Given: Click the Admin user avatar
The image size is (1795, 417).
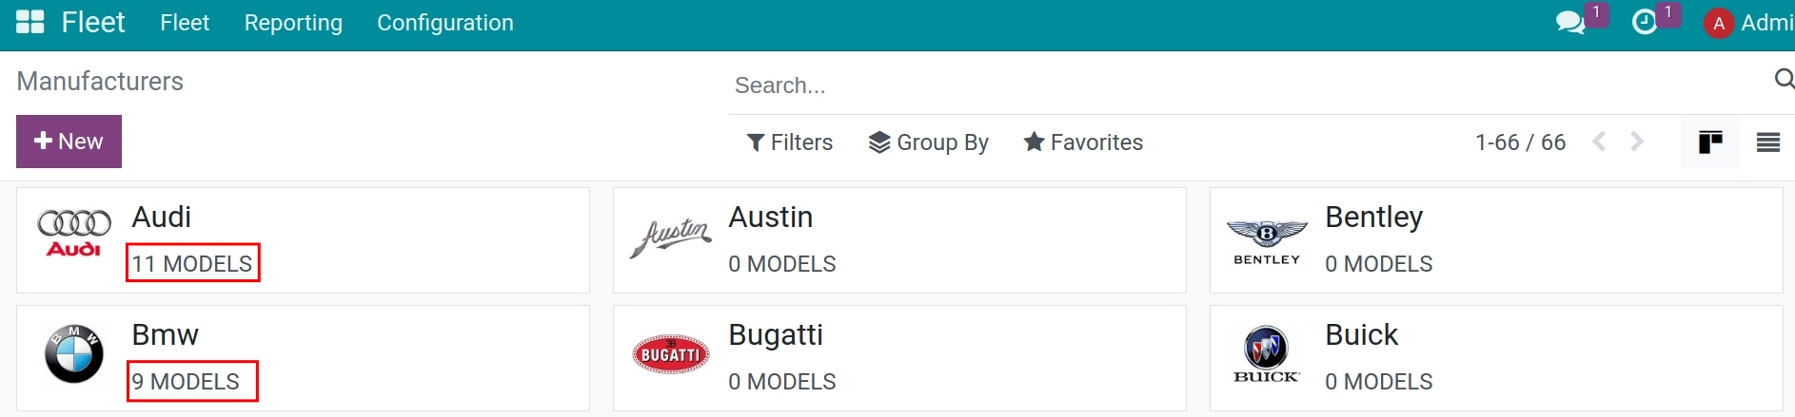Looking at the screenshot, I should [x=1719, y=23].
